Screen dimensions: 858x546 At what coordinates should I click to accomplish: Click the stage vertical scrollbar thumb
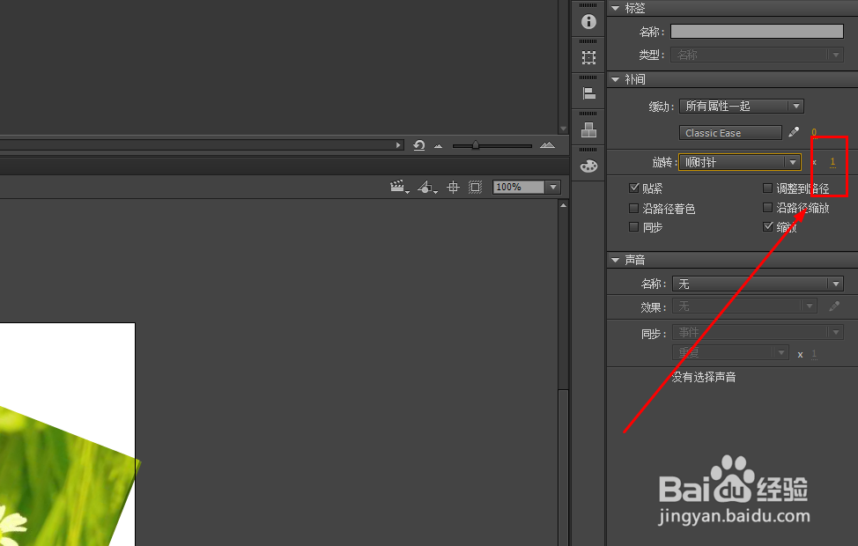[563, 468]
